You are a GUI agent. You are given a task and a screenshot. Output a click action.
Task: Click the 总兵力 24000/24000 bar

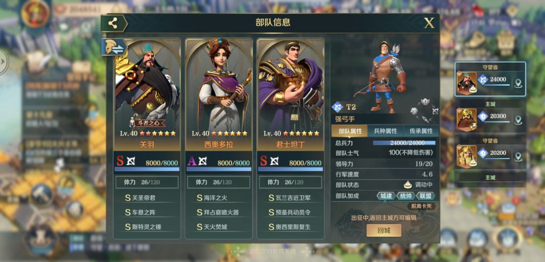coord(404,143)
